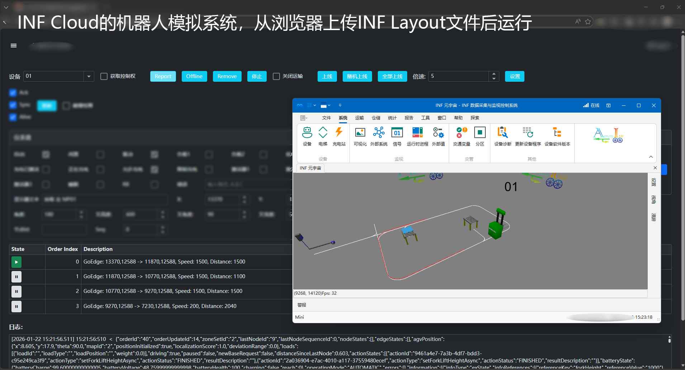Open the 运输 menu tab
The height and width of the screenshot is (370, 685).
click(359, 118)
